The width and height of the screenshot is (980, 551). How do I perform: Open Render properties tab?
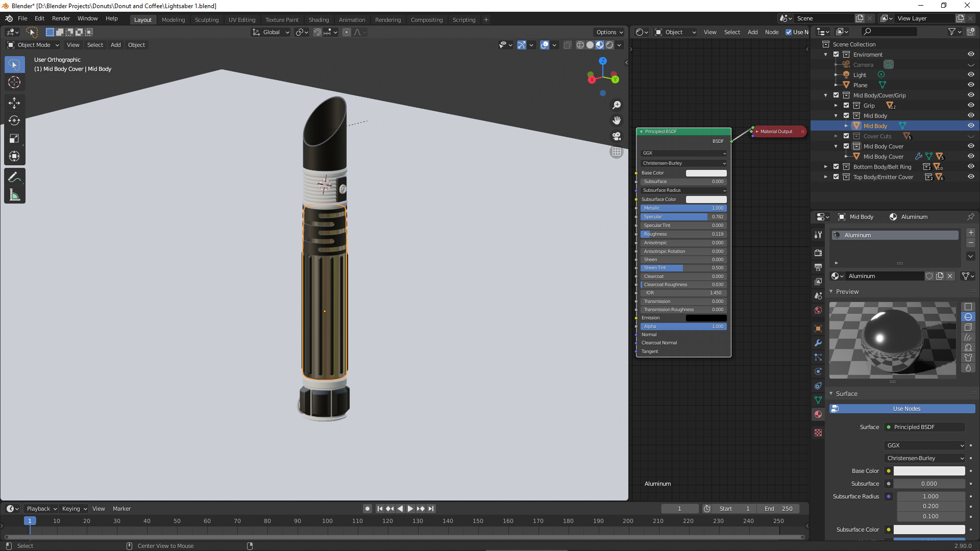coord(818,253)
